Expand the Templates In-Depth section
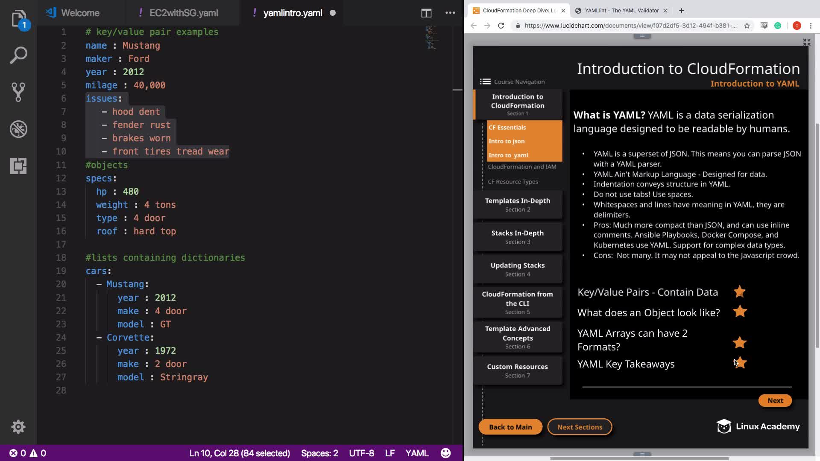Viewport: 820px width, 461px height. pos(517,204)
